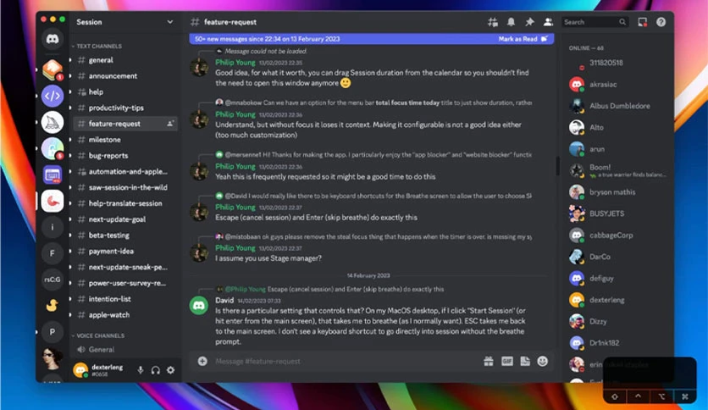Toggle microphone mute
Viewport: 708px width, 410px height.
141,370
